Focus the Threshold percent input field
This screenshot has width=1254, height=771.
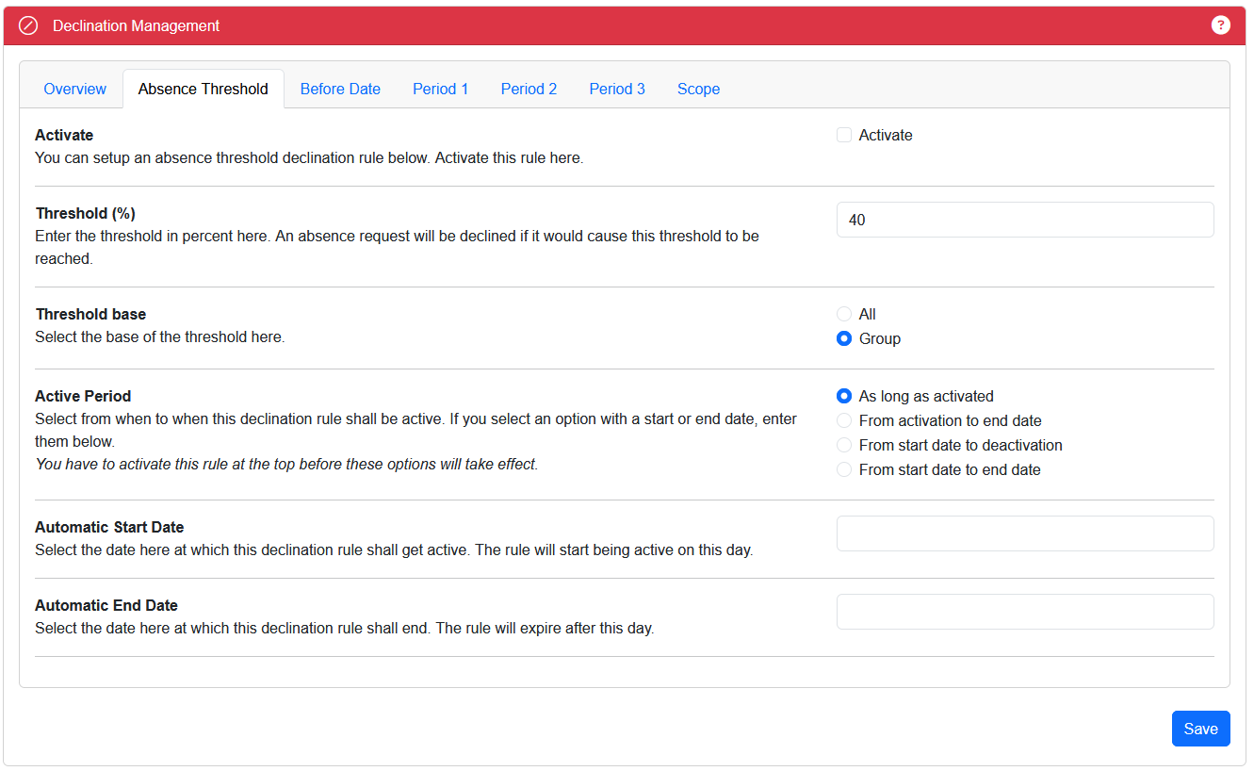(x=1024, y=220)
